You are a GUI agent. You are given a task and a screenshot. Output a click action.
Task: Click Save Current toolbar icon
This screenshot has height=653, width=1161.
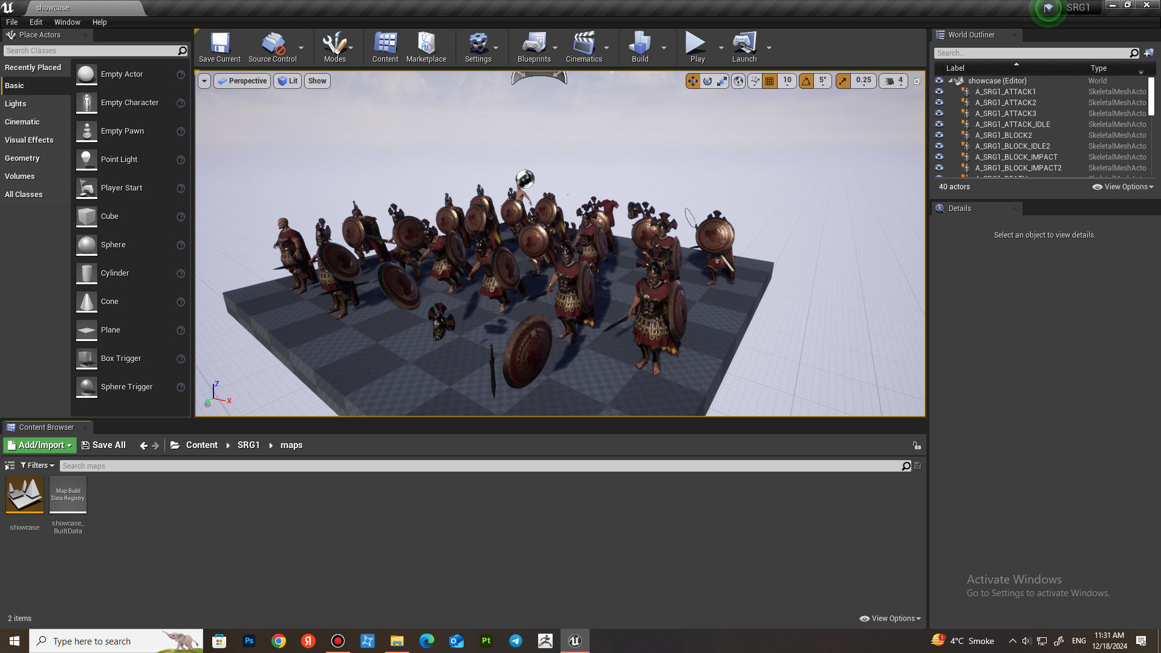pos(220,48)
